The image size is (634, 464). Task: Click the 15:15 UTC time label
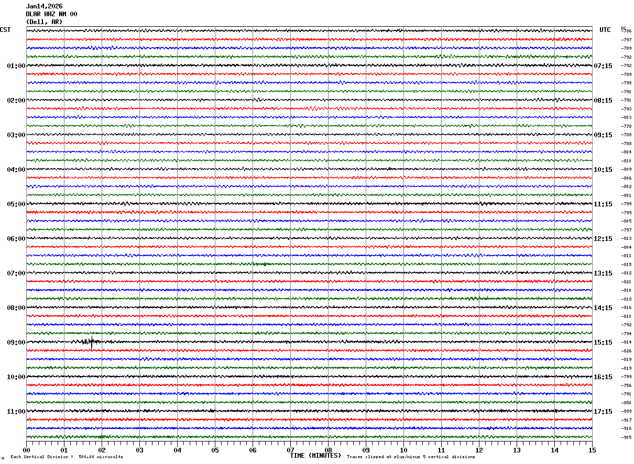coord(603,343)
